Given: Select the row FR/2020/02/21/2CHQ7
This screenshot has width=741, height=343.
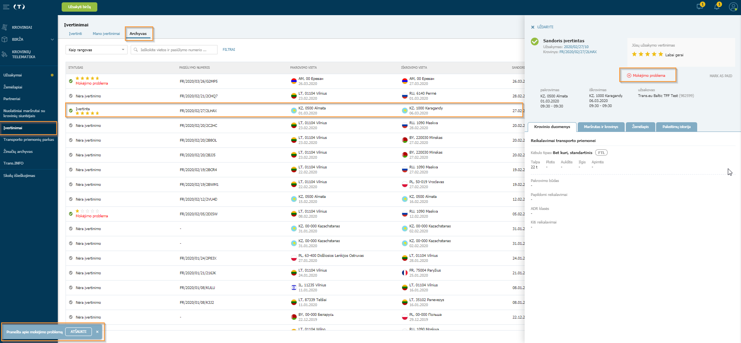Looking at the screenshot, I should coord(295,96).
